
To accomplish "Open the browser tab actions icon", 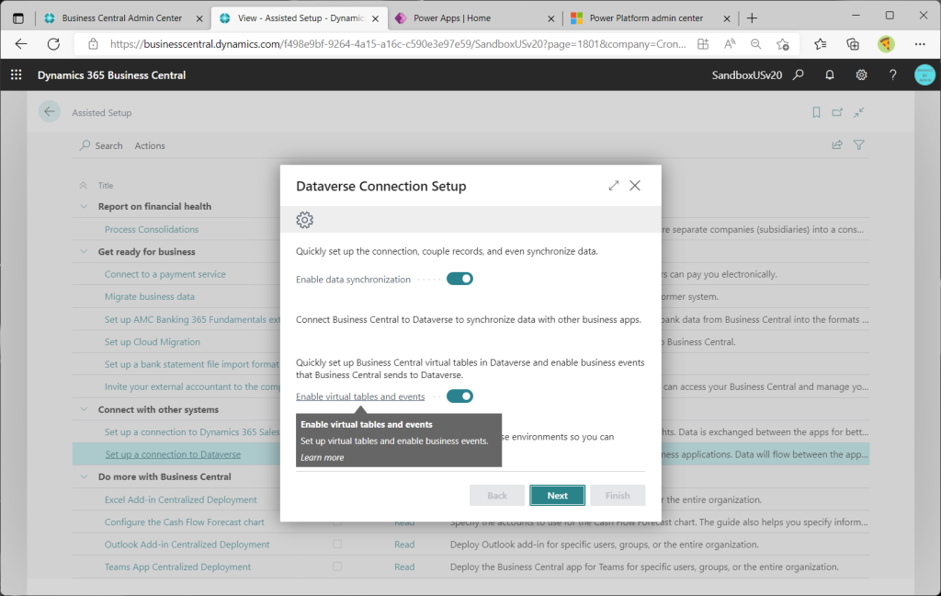I will 18,18.
